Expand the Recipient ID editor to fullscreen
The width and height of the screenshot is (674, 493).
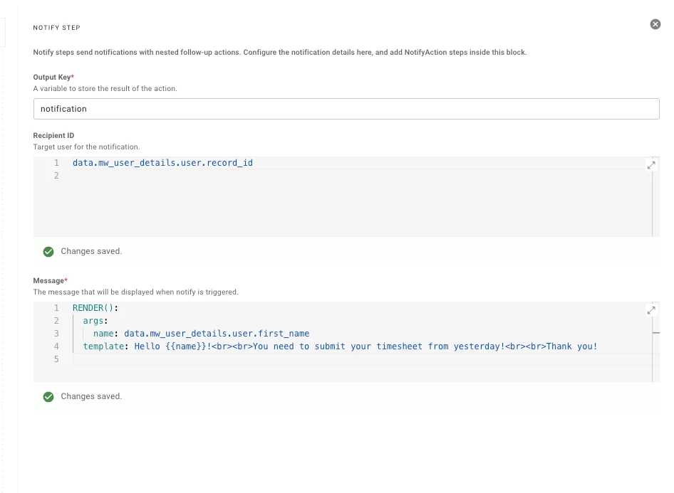click(650, 164)
